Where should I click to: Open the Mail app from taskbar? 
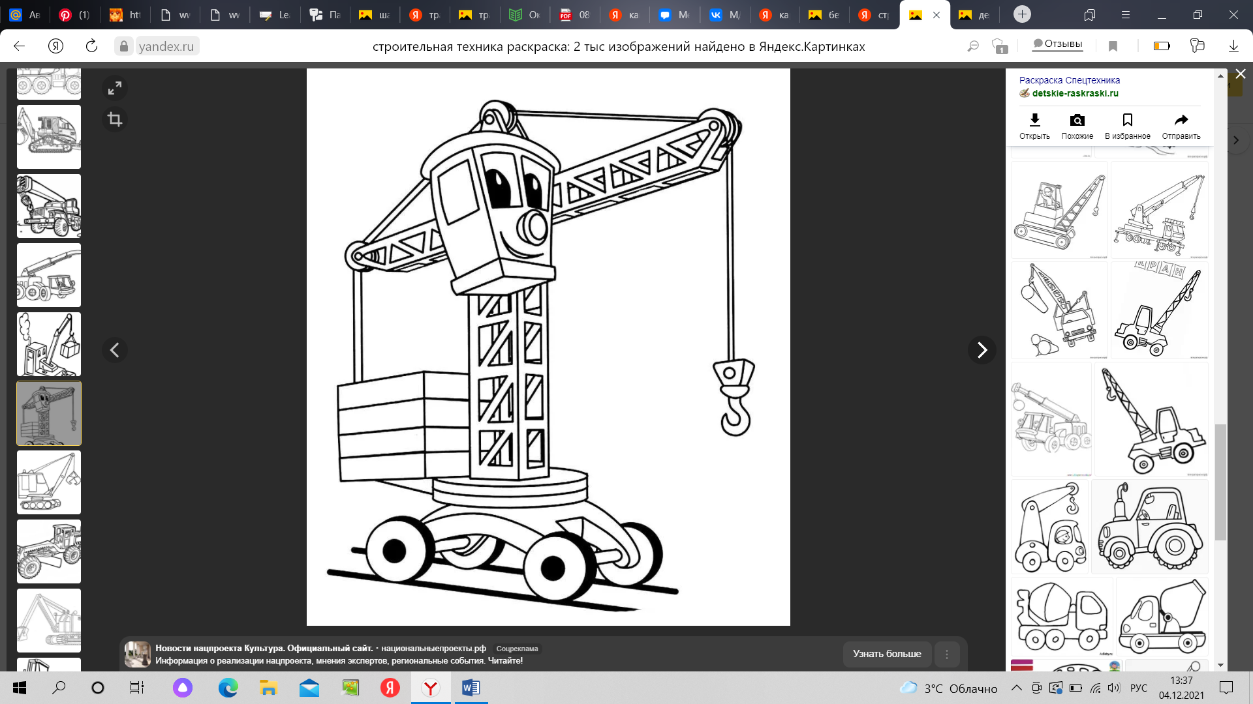point(309,688)
